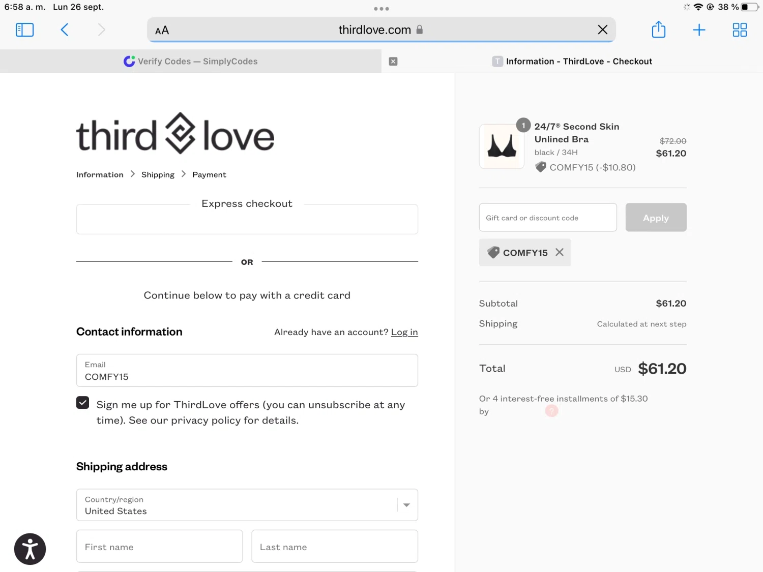Tap the thirdlove.com address bar
763x572 pixels.
pos(381,30)
